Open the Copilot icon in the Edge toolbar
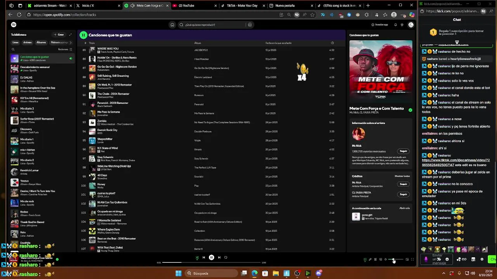The height and width of the screenshot is (279, 497). tap(411, 15)
